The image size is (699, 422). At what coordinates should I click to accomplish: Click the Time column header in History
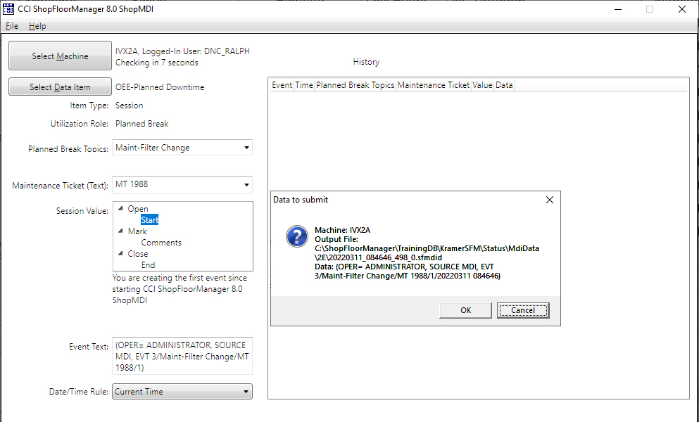coord(304,85)
